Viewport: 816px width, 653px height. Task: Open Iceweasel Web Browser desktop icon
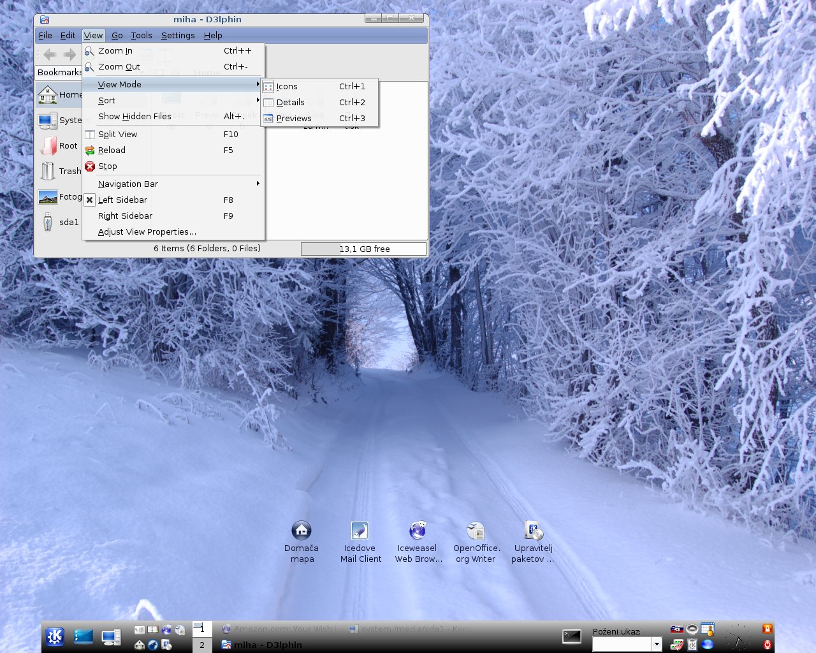[x=418, y=542]
